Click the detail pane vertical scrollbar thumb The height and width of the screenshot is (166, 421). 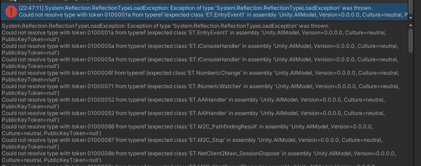[x=410, y=40]
